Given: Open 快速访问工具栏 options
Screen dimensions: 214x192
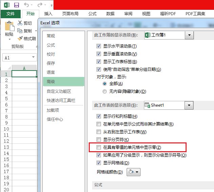Looking at the screenshot, I should point(64,101).
